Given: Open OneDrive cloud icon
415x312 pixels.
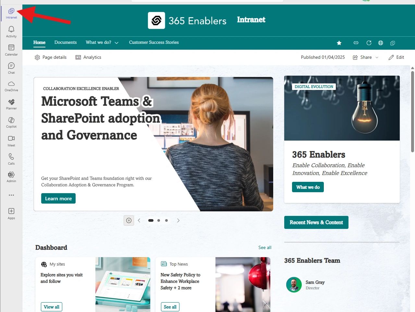Looking at the screenshot, I should [x=11, y=83].
